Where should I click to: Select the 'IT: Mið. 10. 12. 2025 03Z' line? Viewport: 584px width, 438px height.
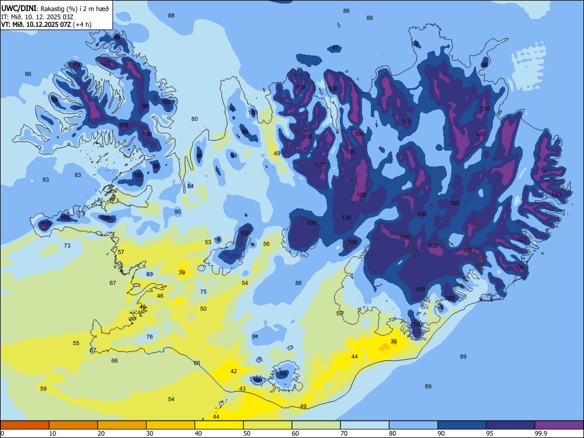33,17
